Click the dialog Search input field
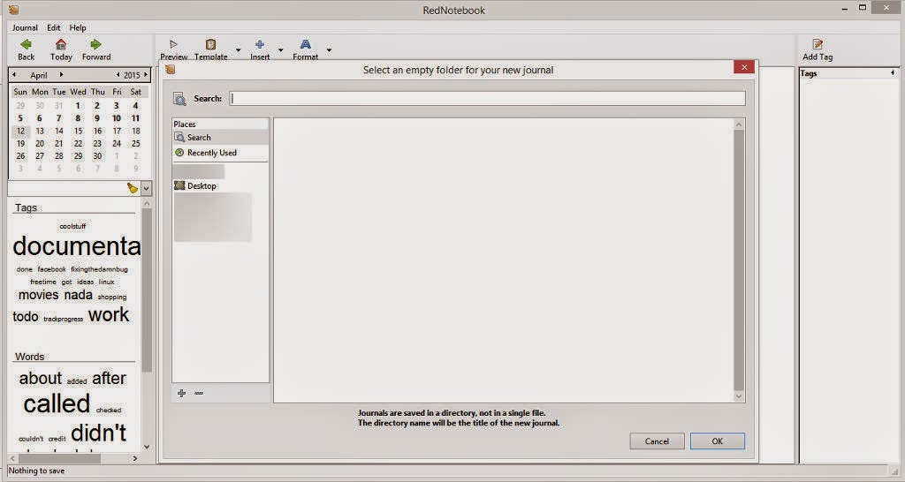This screenshot has width=905, height=482. [487, 99]
